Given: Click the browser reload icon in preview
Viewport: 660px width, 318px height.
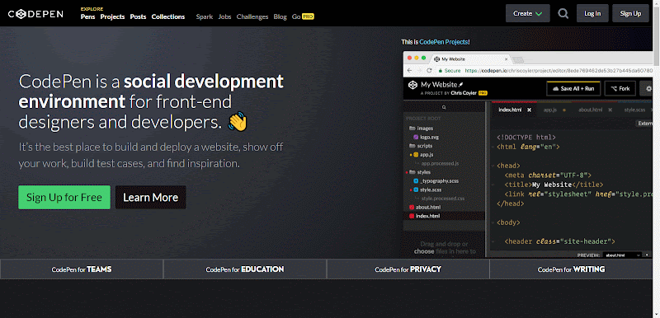Looking at the screenshot, I should coord(429,71).
